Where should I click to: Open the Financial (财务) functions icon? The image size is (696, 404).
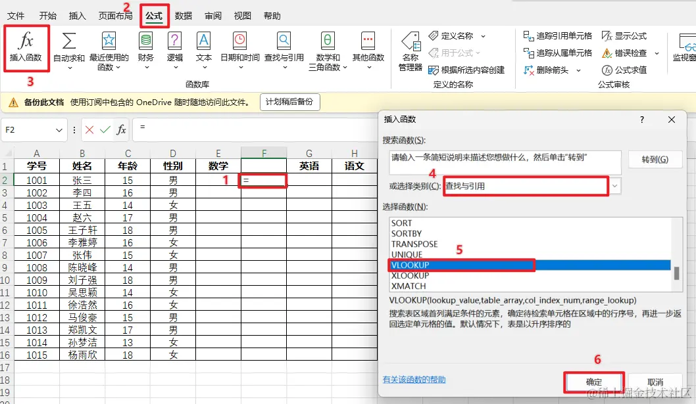[146, 41]
